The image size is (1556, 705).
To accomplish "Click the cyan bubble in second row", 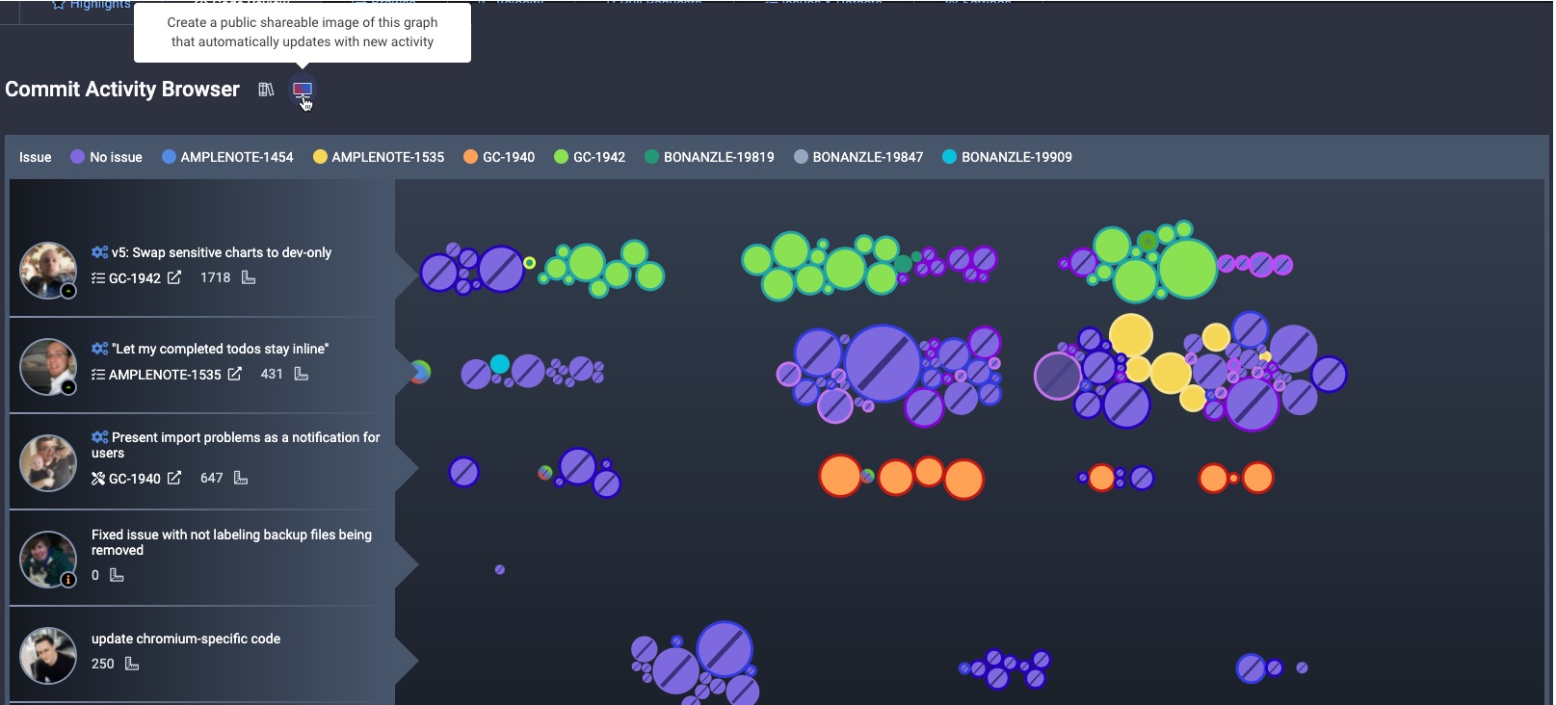I will (x=500, y=364).
